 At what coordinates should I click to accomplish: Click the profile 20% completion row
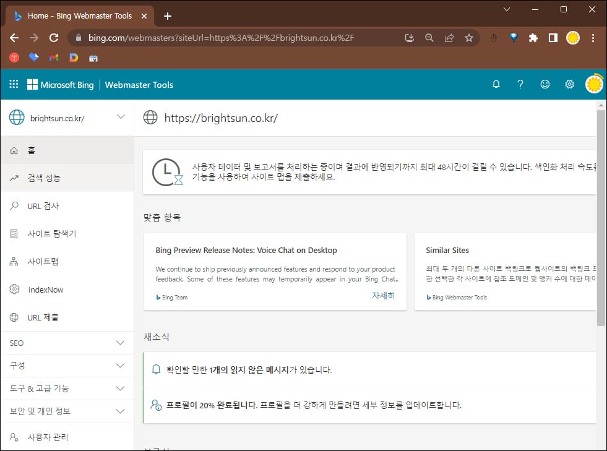click(x=369, y=405)
